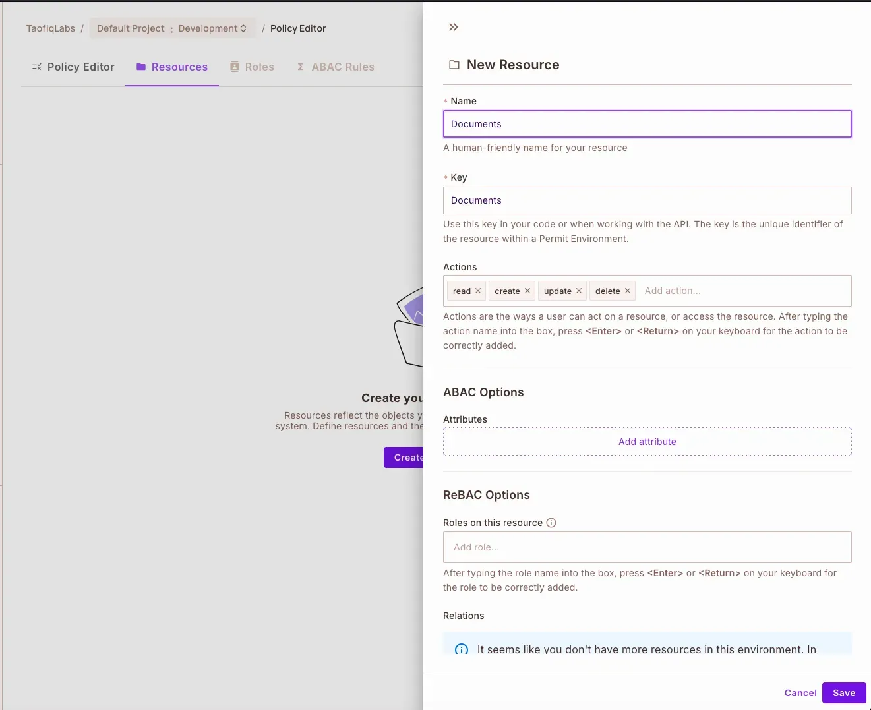
Task: Remove the 'delete' action tag
Action: point(628,291)
